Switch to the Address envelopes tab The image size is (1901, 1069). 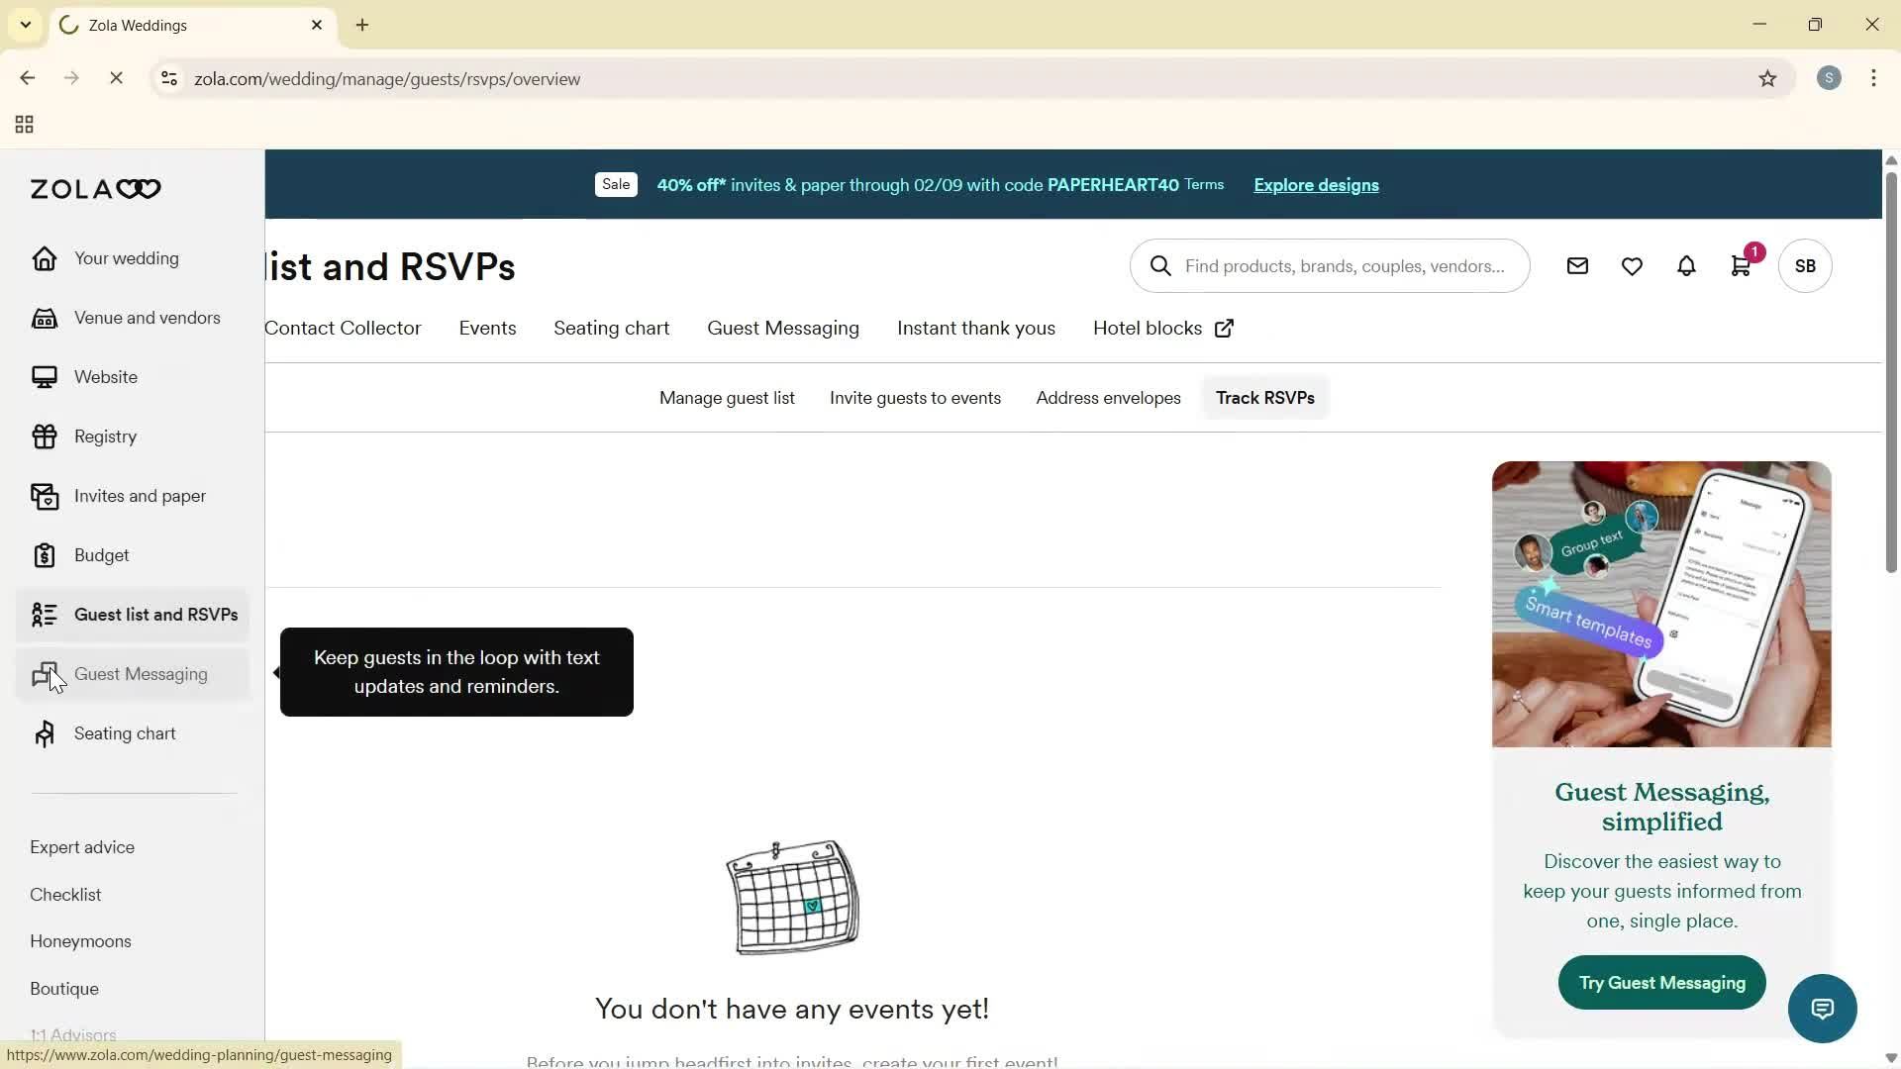tap(1108, 398)
